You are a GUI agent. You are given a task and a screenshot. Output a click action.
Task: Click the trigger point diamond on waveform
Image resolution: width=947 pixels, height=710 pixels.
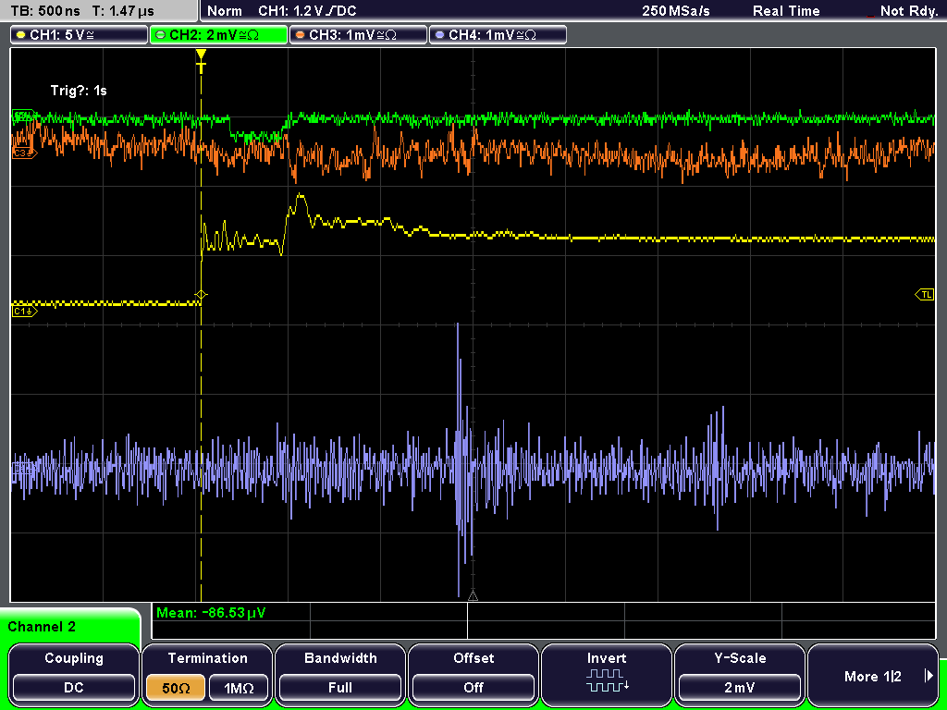click(x=201, y=295)
